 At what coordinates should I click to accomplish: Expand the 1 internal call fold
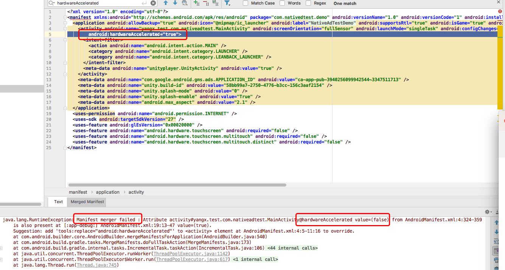[x=255, y=259]
